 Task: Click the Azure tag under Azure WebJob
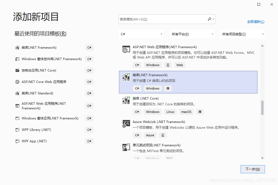tap(150, 135)
